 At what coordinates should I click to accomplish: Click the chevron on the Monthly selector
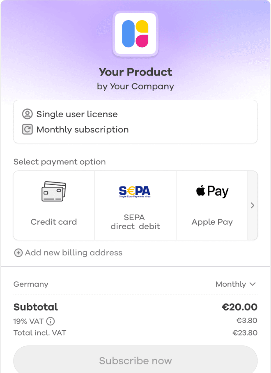[253, 284]
